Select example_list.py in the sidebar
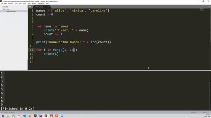 pyautogui.click(x=11, y=11)
